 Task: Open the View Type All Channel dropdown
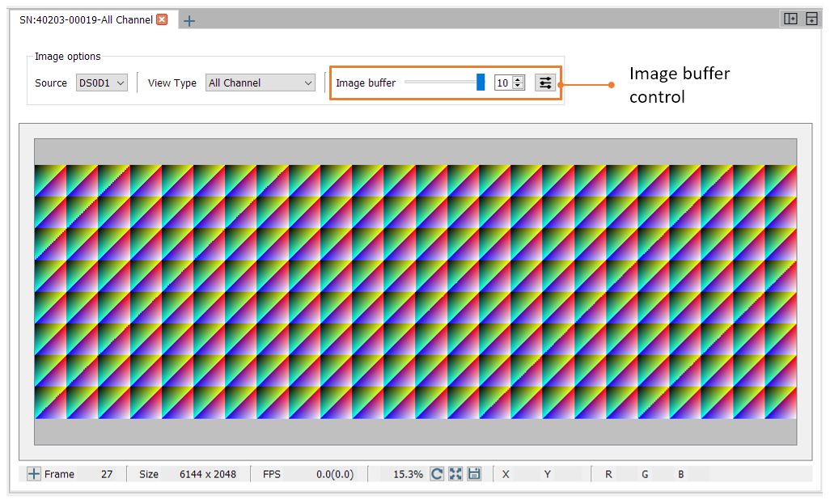[260, 83]
